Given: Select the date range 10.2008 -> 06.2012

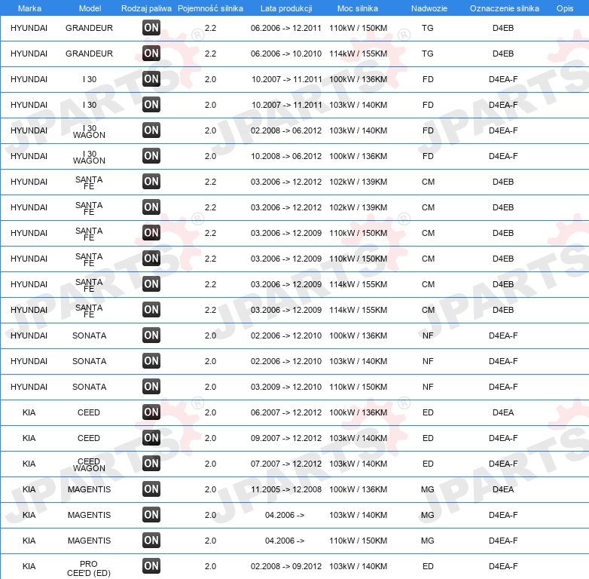Looking at the screenshot, I should 286,156.
